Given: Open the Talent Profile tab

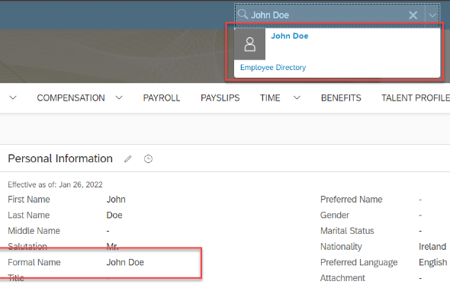Looking at the screenshot, I should (x=416, y=98).
